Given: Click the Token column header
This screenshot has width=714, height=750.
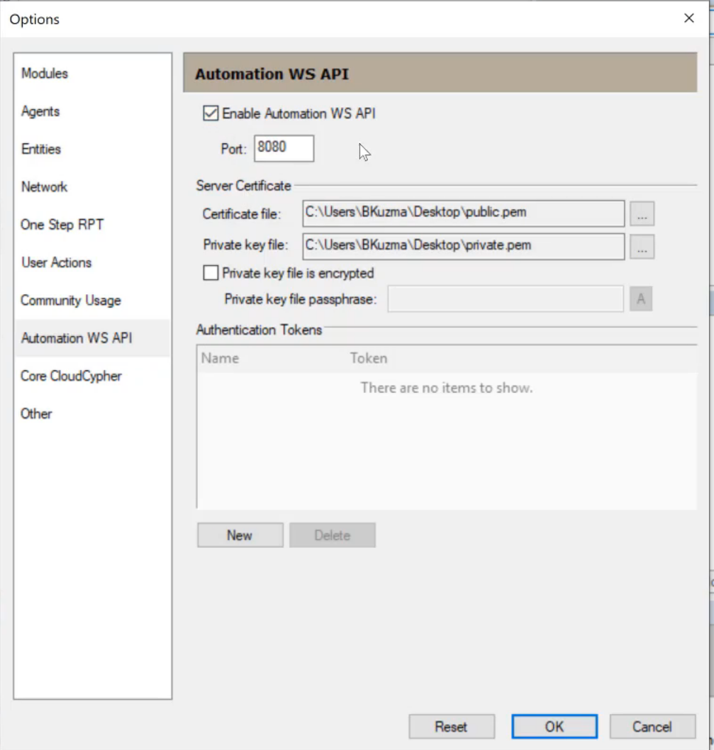Looking at the screenshot, I should pyautogui.click(x=369, y=358).
